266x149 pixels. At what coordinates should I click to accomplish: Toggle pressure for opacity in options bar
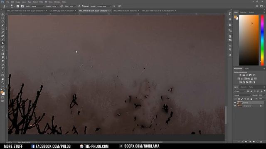tap(62, 6)
